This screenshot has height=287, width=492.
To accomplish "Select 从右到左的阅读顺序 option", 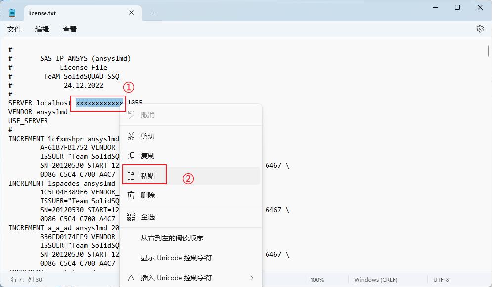I will (x=191, y=238).
